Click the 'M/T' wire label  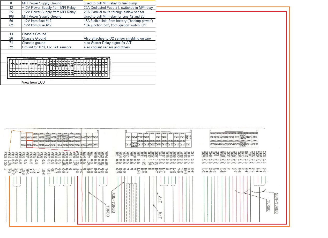[x=160, y=215]
